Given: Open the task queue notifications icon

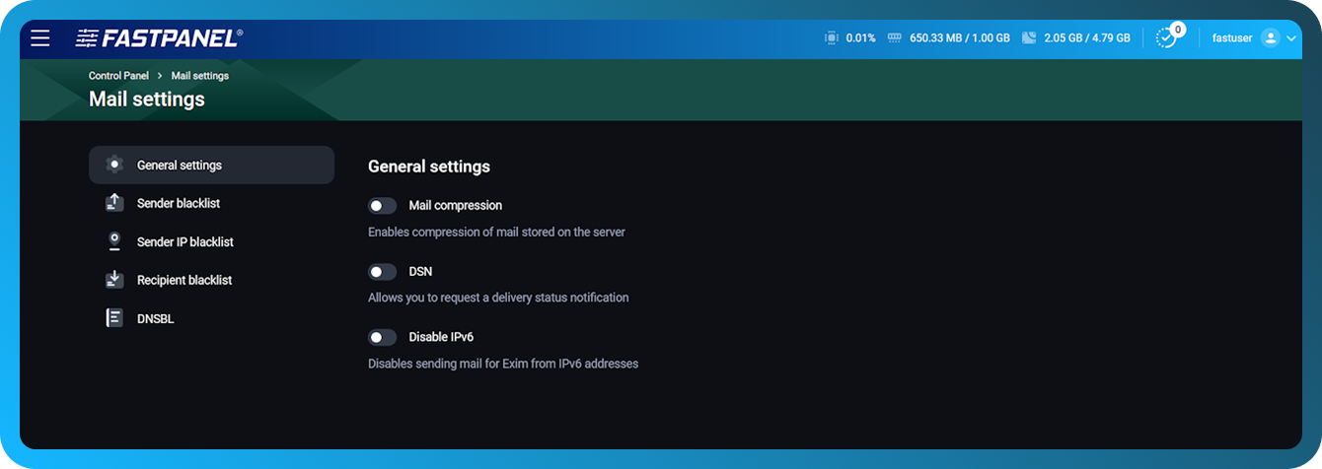Looking at the screenshot, I should (1167, 37).
